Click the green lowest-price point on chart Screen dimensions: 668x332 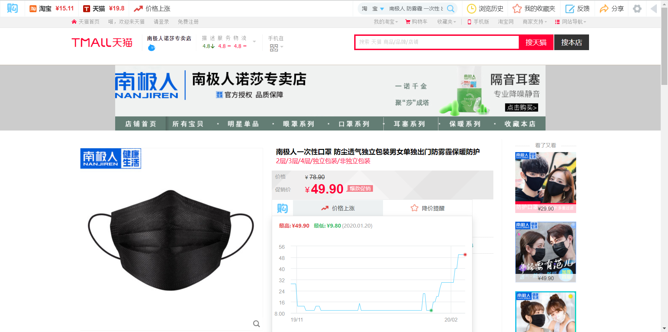pyautogui.click(x=431, y=310)
